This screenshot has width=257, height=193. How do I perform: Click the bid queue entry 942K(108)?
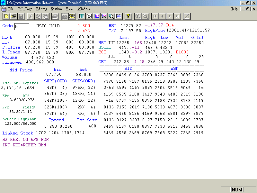point(56,100)
